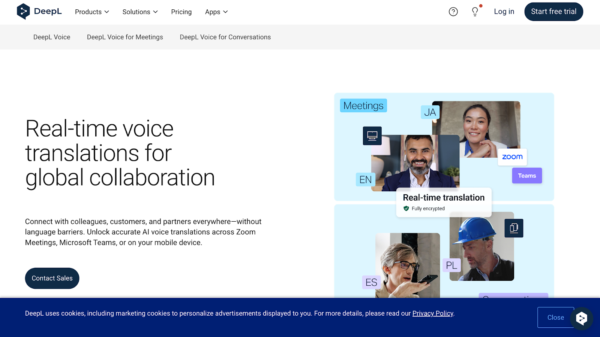Viewport: 600px width, 337px height.
Task: Click the zoom logo badge
Action: point(512,157)
